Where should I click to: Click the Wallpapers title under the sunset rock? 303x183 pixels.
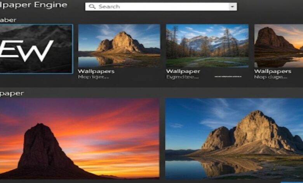tap(272, 71)
